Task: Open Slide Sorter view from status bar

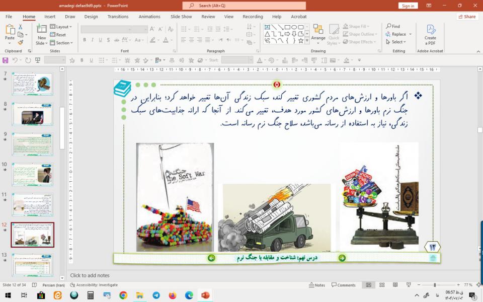Action: tap(381, 285)
